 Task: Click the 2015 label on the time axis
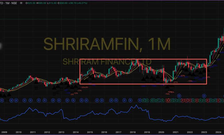pos(90,132)
